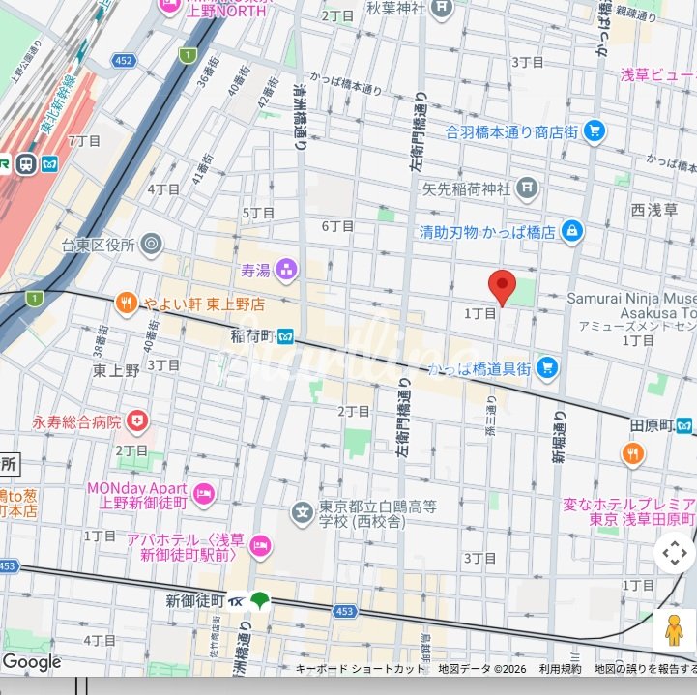Click the 西浅草 district label
Viewport: 697px width, 695px height.
click(654, 210)
